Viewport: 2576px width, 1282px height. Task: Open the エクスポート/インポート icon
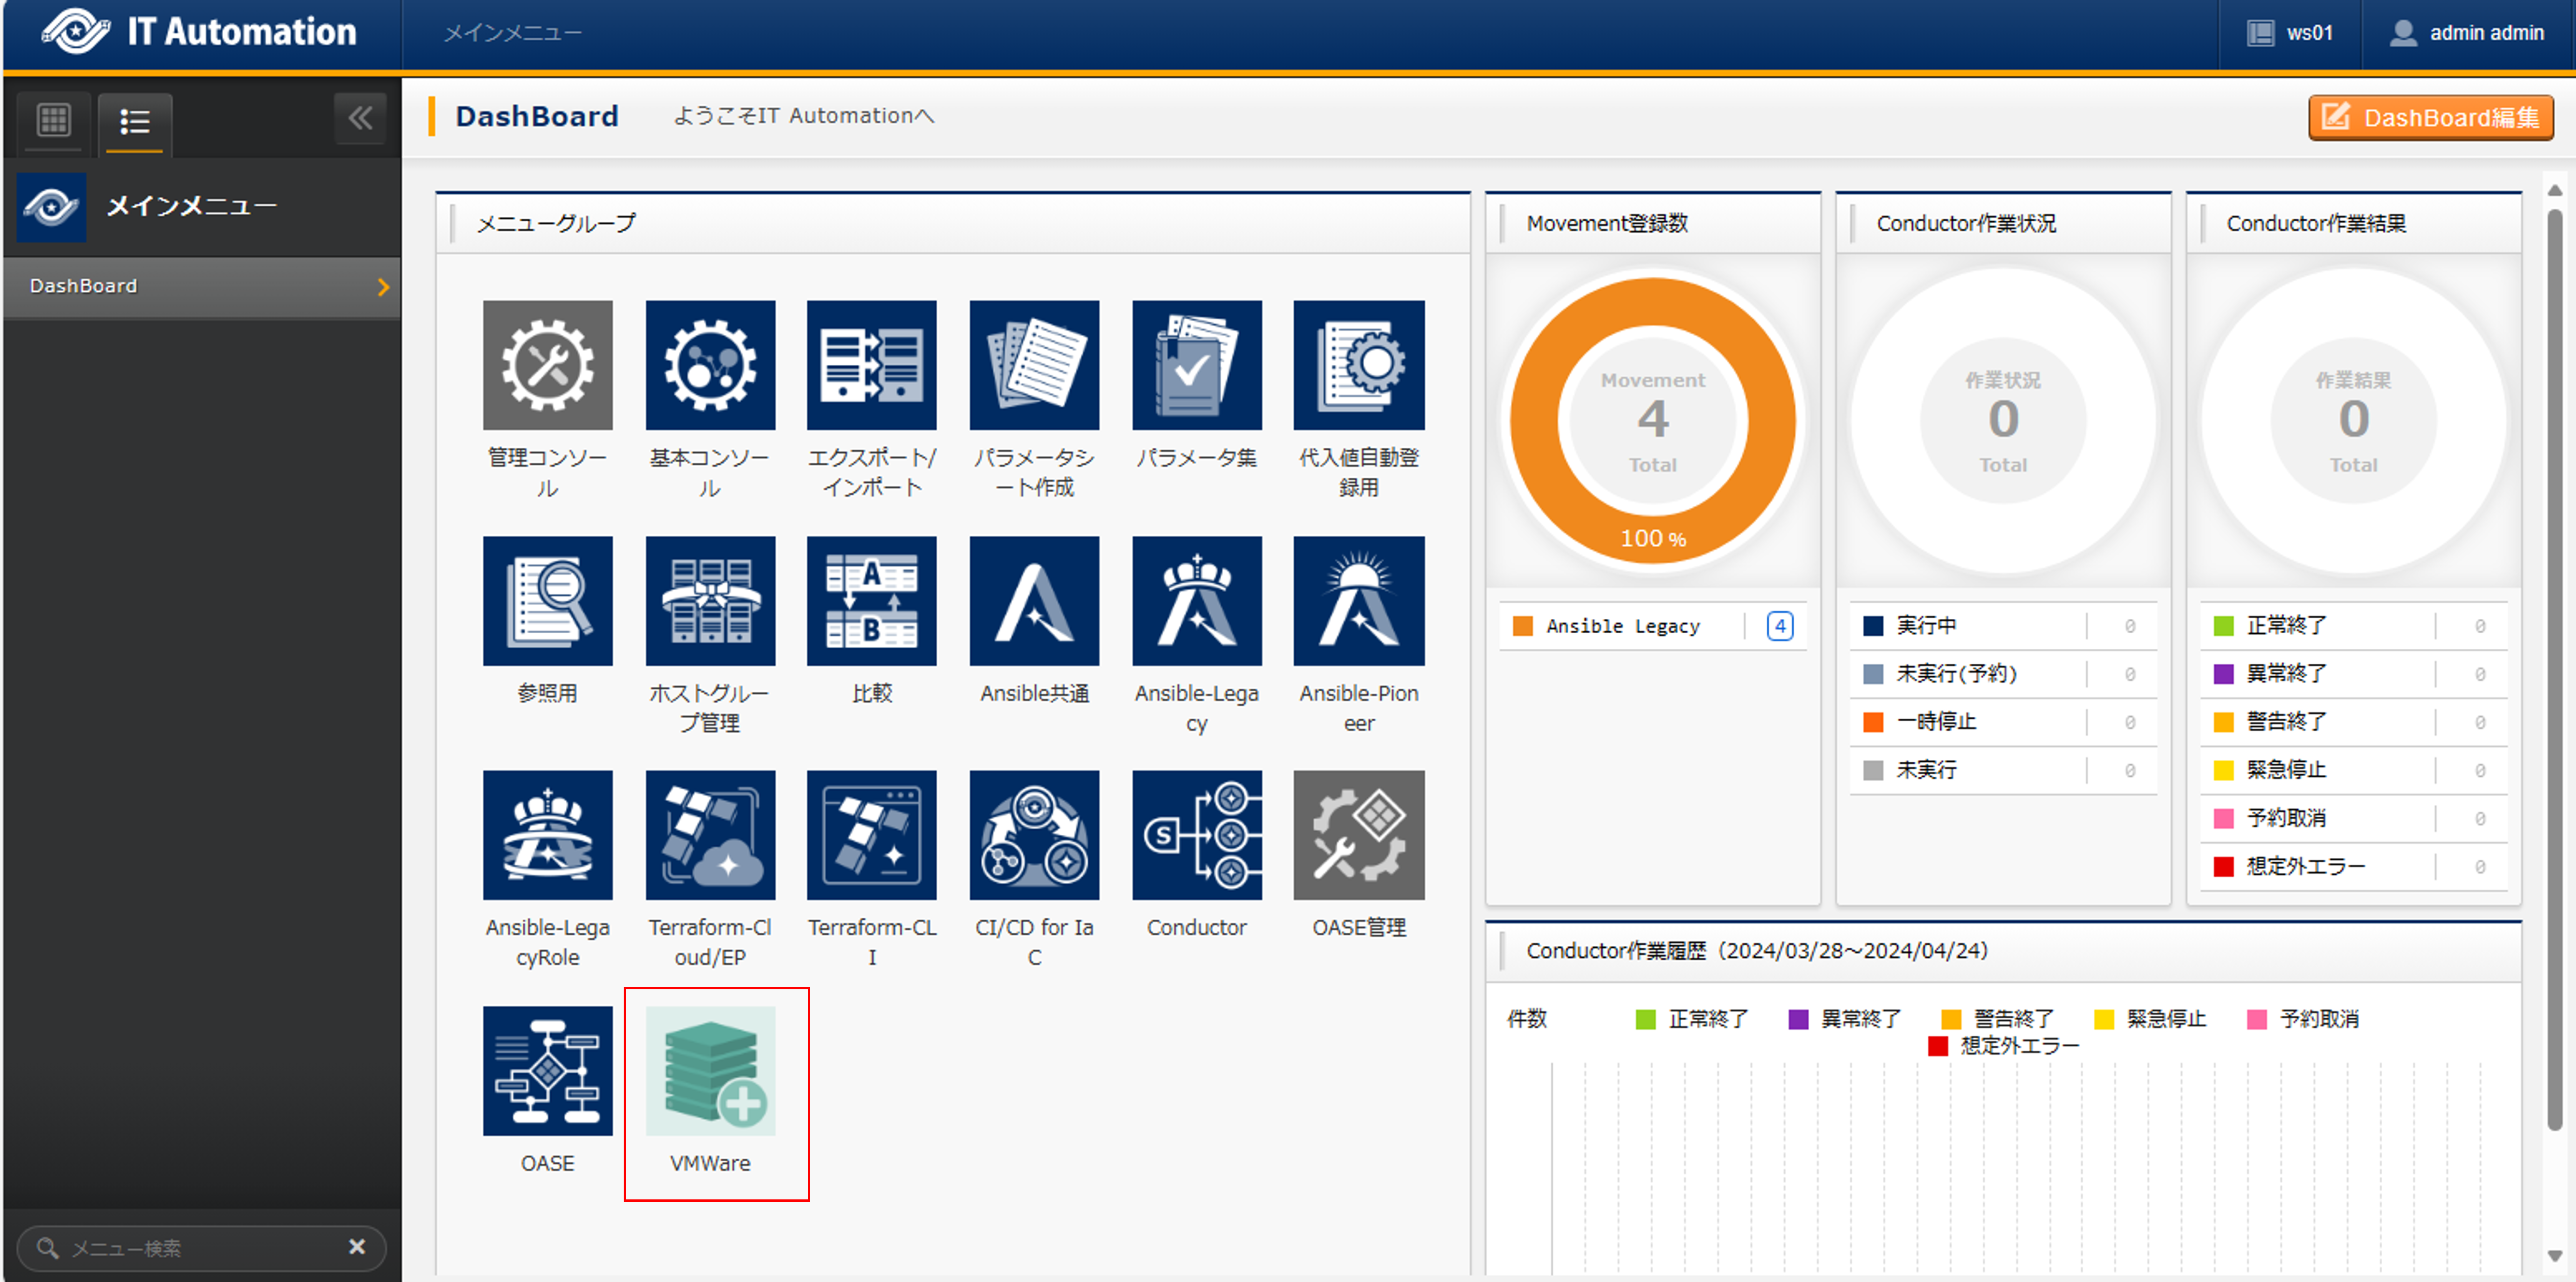pyautogui.click(x=871, y=365)
